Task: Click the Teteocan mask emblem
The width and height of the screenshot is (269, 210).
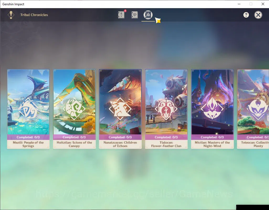Action: (x=258, y=109)
